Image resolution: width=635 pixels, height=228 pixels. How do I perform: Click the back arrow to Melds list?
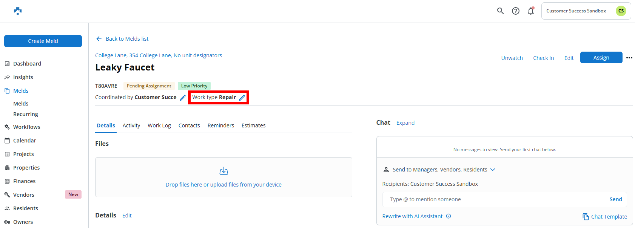pos(99,39)
